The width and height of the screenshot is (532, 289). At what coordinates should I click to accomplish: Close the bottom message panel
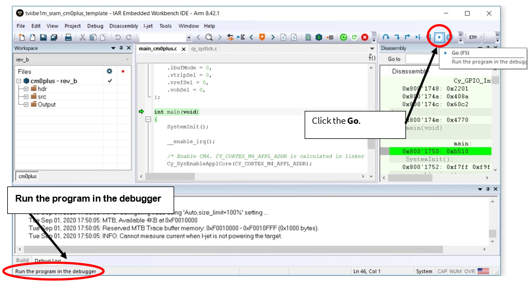[x=496, y=189]
